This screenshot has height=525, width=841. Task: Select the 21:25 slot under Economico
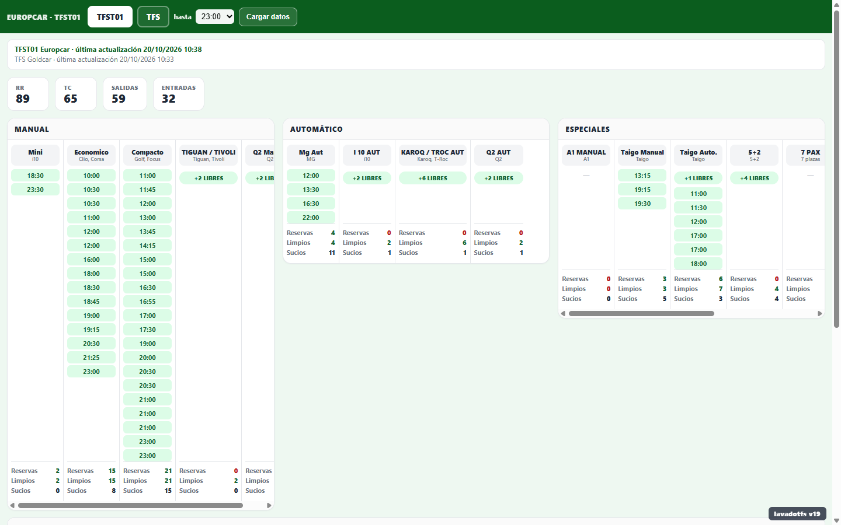click(x=91, y=358)
